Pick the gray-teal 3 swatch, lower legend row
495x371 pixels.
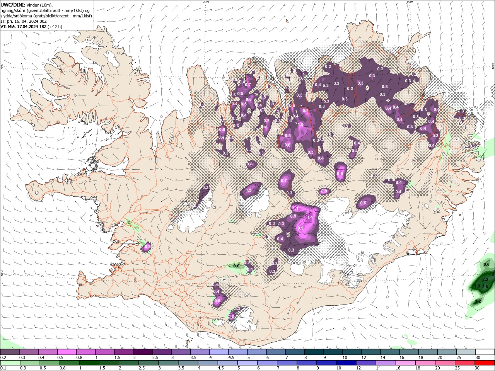168,362
